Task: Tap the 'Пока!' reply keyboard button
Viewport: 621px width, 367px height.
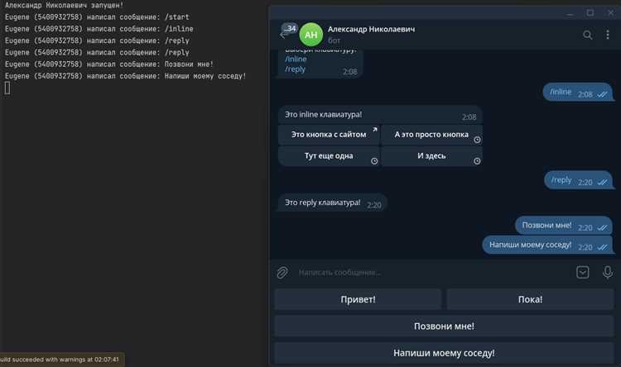Action: click(x=530, y=299)
